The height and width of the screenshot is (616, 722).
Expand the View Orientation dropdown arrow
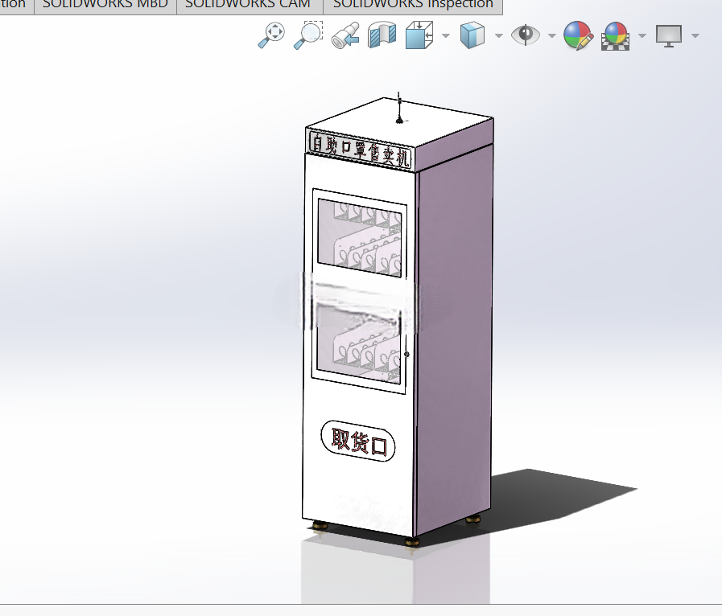(x=446, y=35)
